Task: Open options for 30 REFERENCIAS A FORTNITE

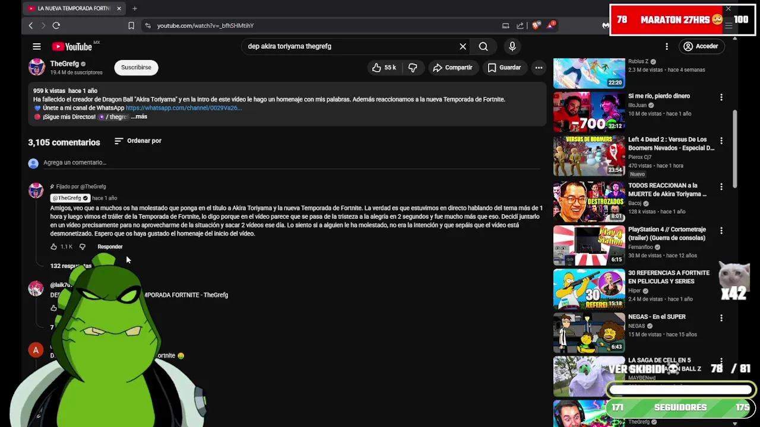Action: pyautogui.click(x=721, y=275)
